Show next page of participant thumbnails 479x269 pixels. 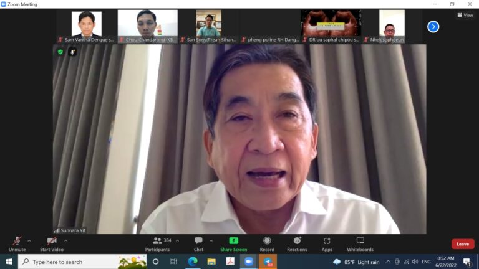click(x=433, y=27)
